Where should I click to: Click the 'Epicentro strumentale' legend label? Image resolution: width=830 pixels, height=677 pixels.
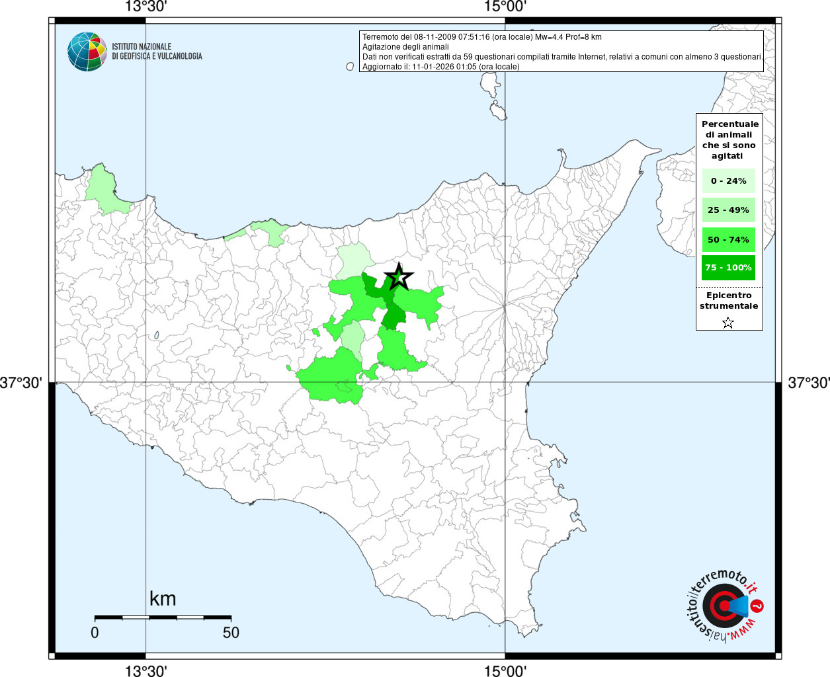tap(729, 301)
